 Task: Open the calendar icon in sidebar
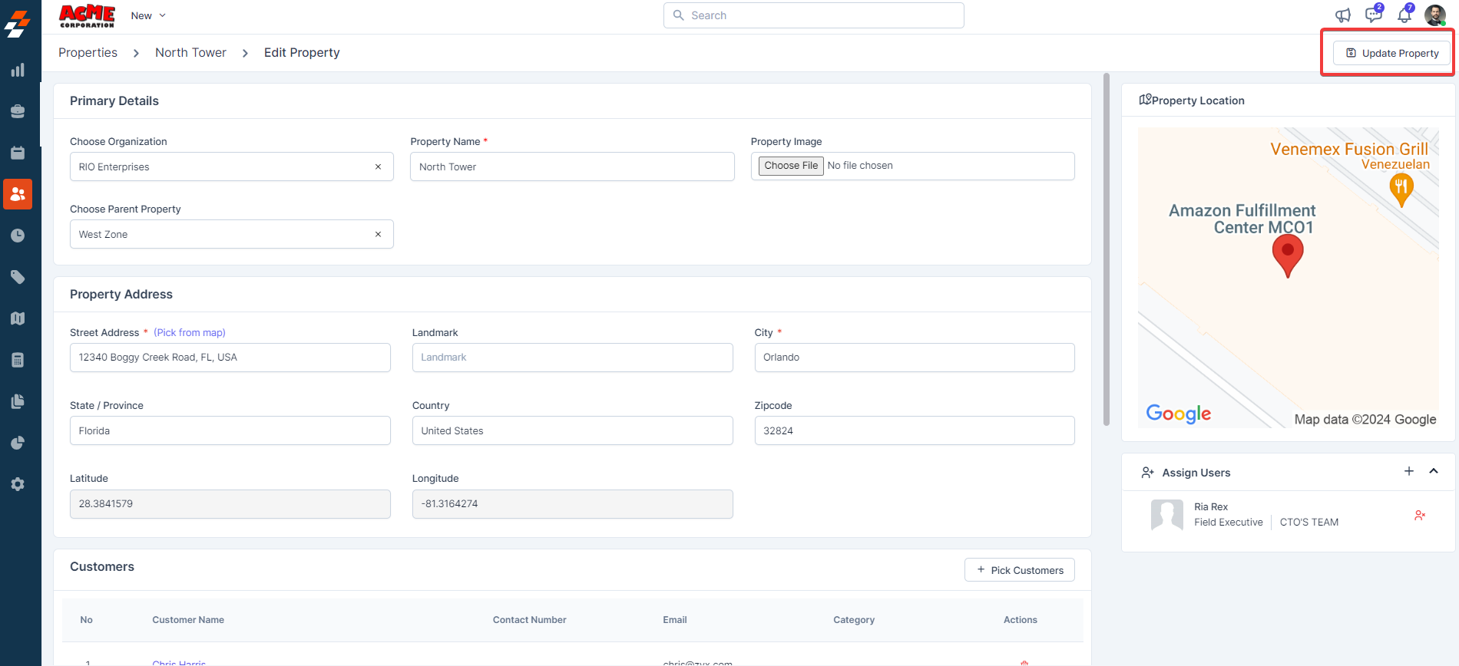[x=18, y=153]
